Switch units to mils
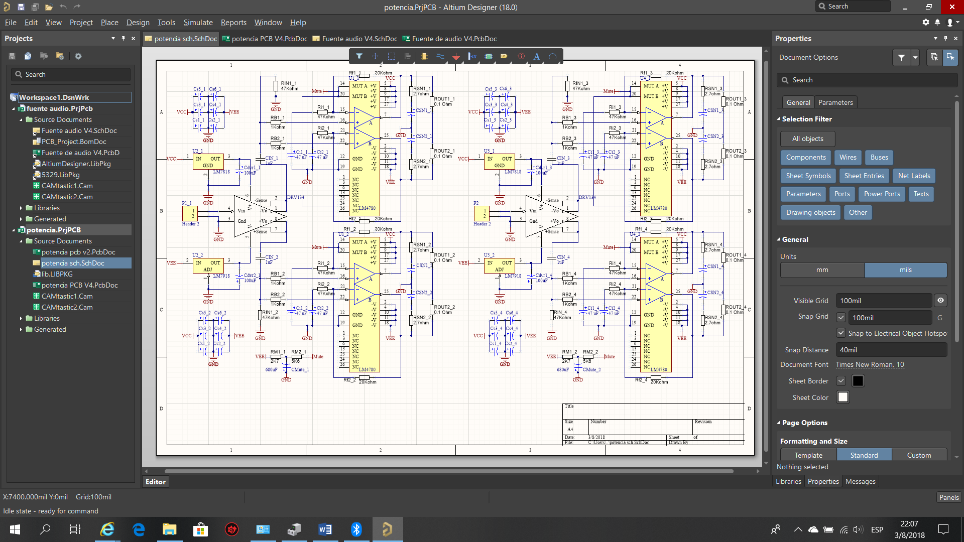This screenshot has width=964, height=542. click(x=906, y=270)
